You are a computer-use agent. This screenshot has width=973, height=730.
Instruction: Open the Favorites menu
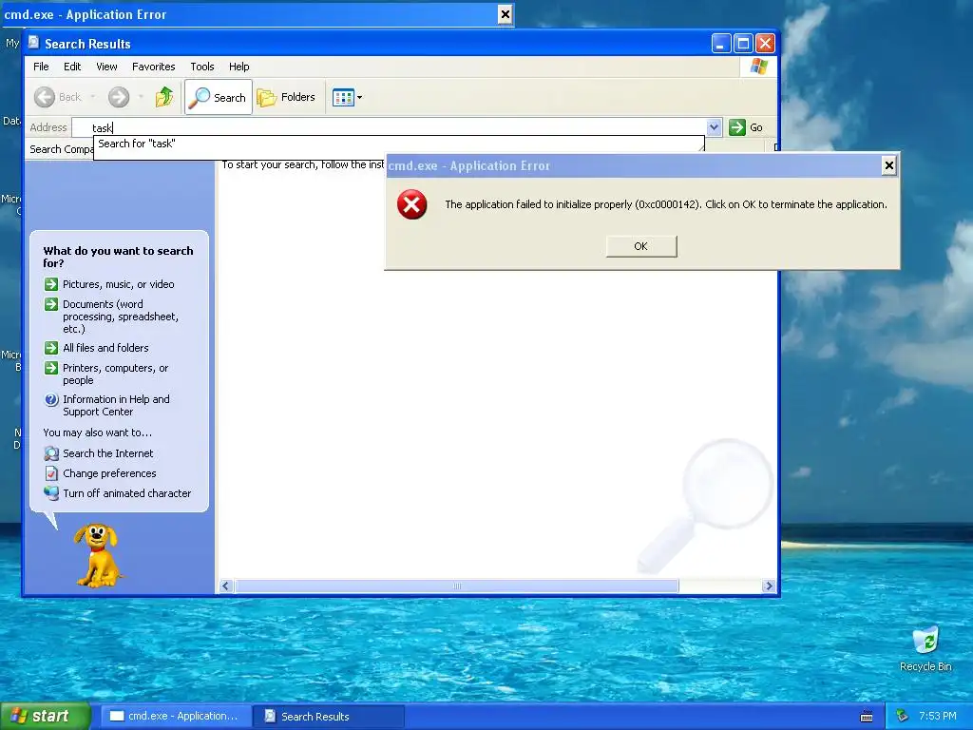(x=153, y=67)
